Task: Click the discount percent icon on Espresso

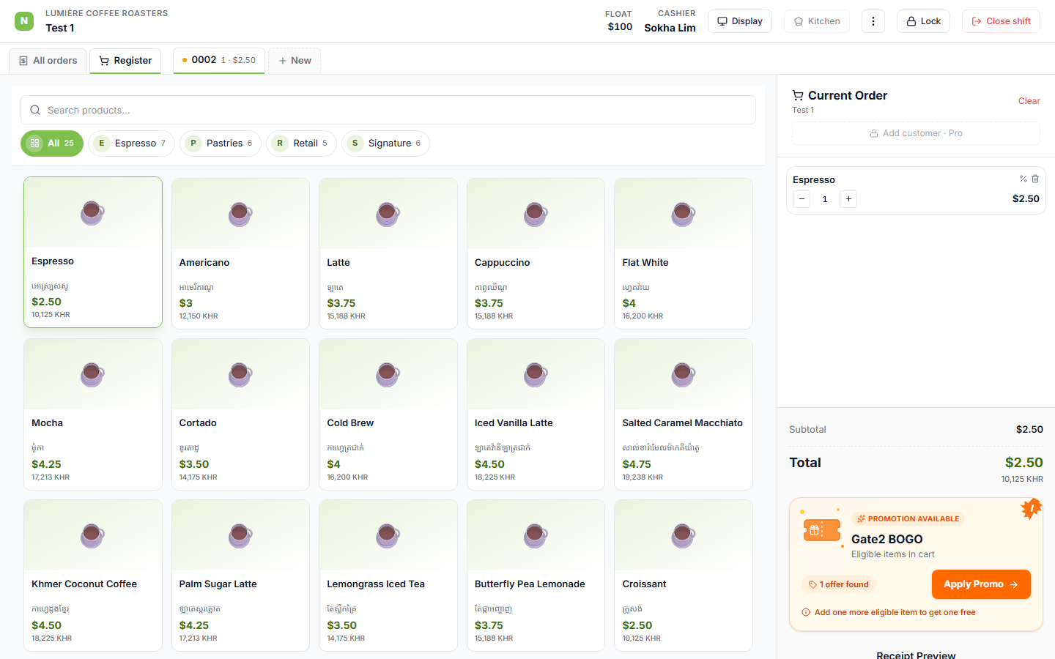Action: (x=1023, y=179)
